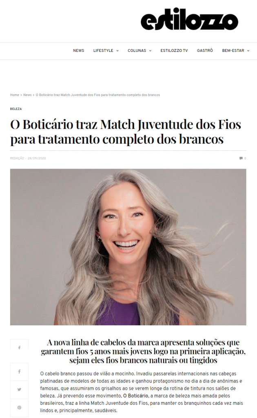Viewport: 257px width, 418px height.
Task: Expand the Colunas menu chevron
Action: 150,51
